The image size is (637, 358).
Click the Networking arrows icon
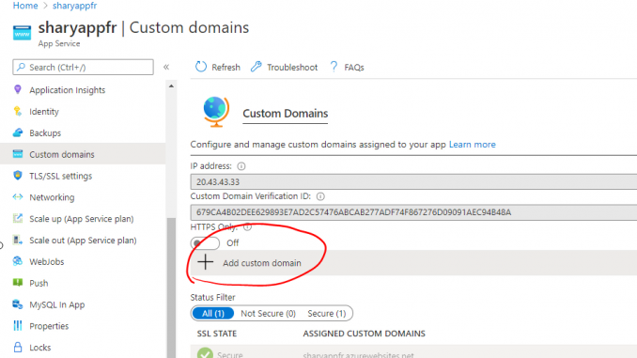(x=18, y=197)
